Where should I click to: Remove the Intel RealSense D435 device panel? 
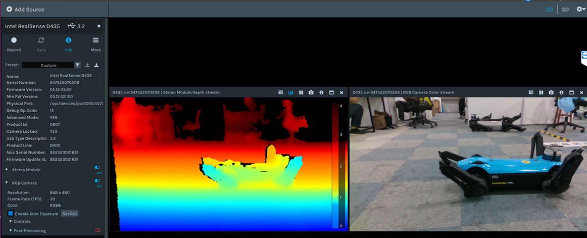tap(99, 26)
